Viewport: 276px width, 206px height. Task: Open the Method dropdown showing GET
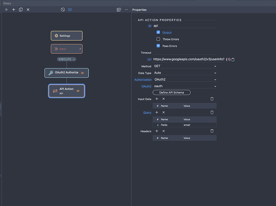(x=185, y=66)
